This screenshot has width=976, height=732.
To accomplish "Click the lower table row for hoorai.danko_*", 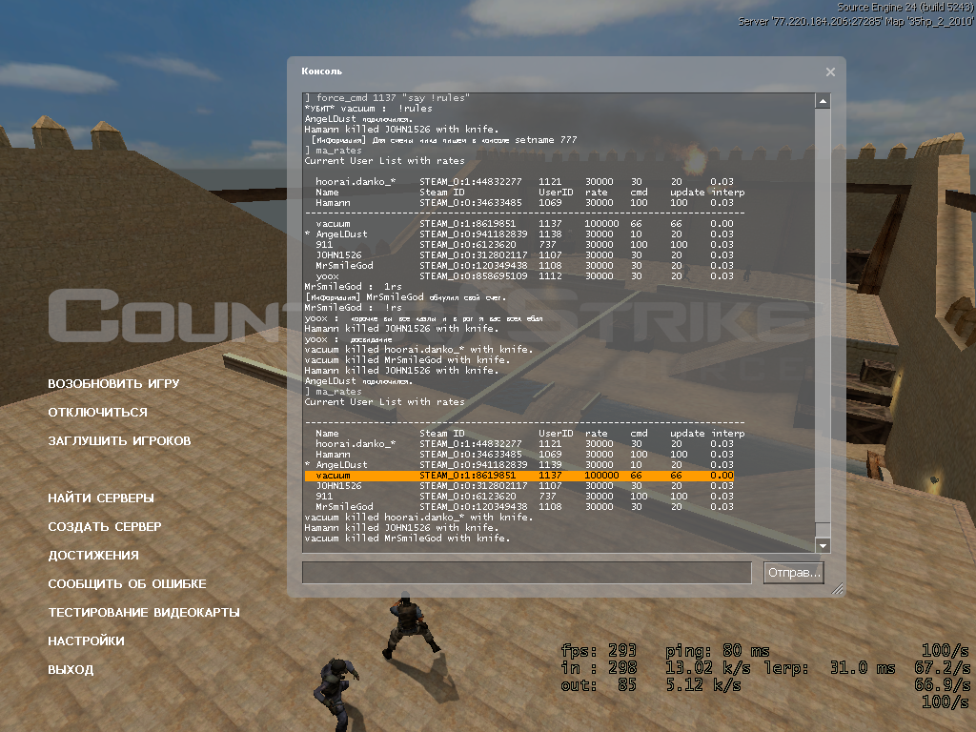I will pyautogui.click(x=524, y=444).
